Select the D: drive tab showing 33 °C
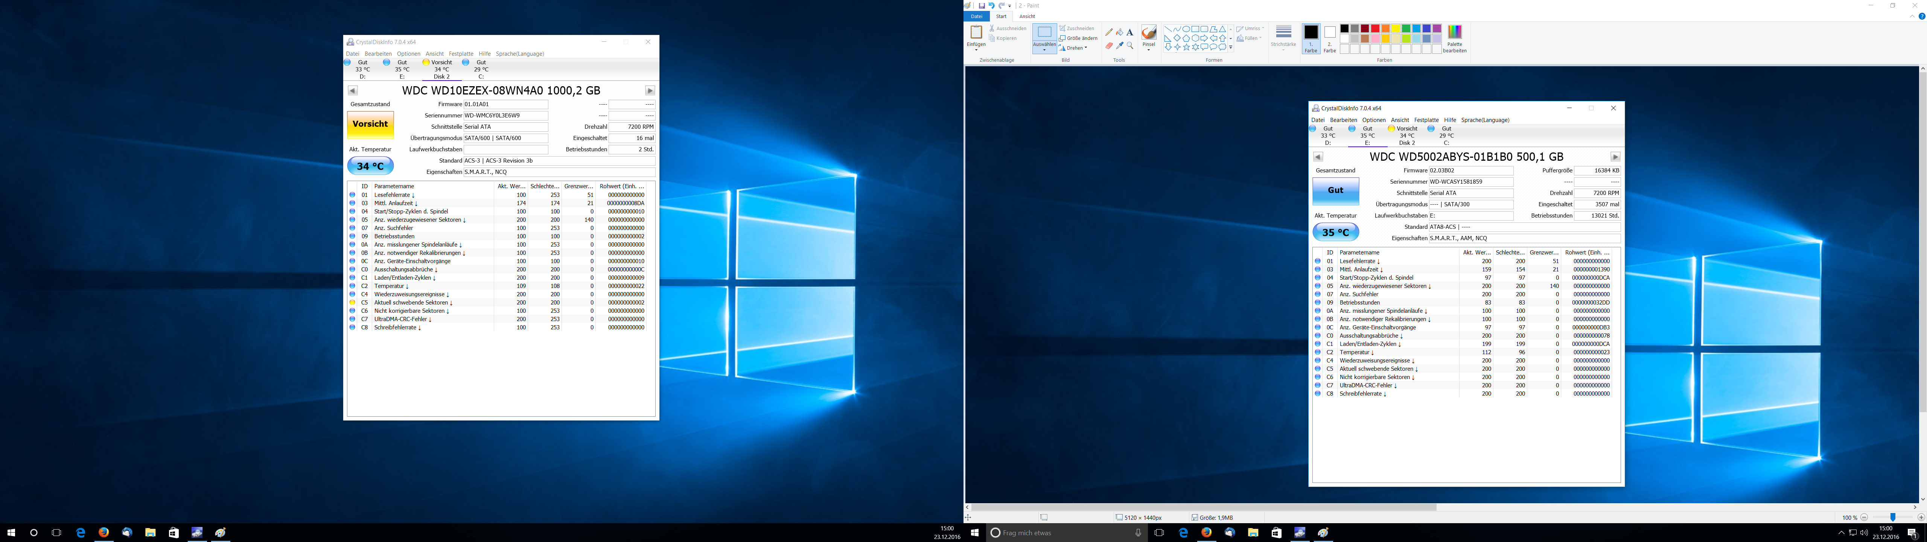1927x542 pixels. coord(362,70)
